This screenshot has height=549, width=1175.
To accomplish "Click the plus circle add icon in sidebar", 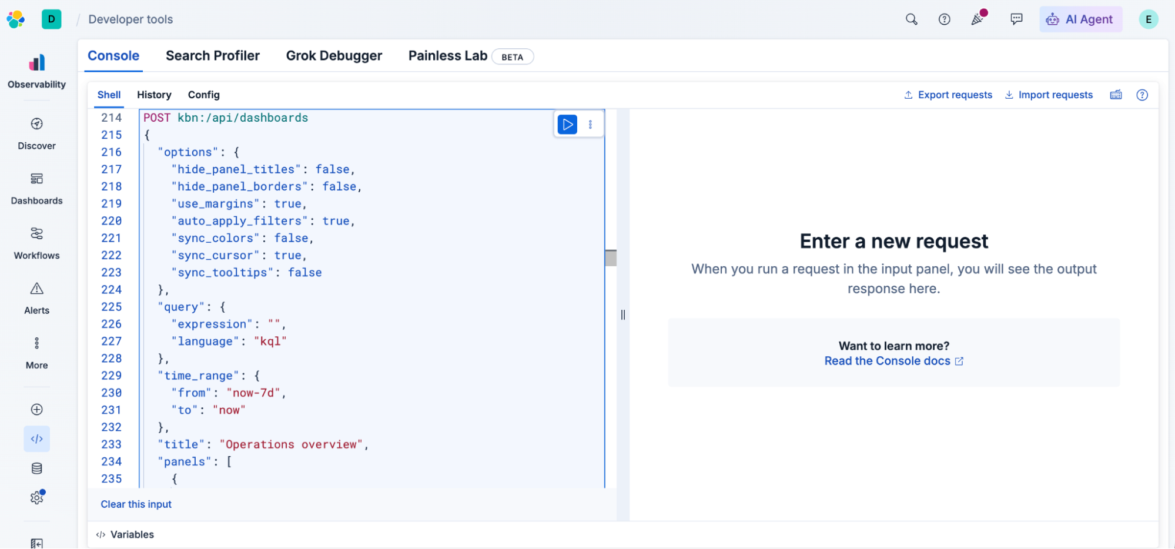I will 37,410.
